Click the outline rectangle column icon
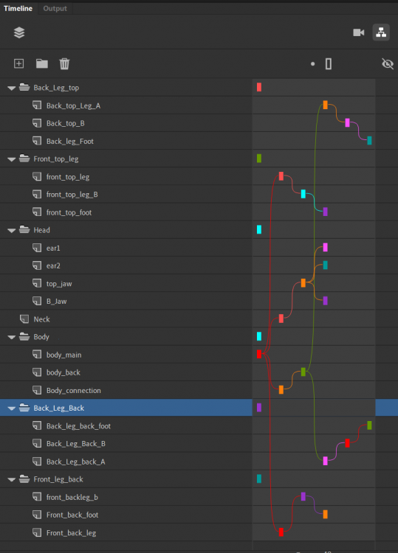398x553 pixels. pos(329,64)
